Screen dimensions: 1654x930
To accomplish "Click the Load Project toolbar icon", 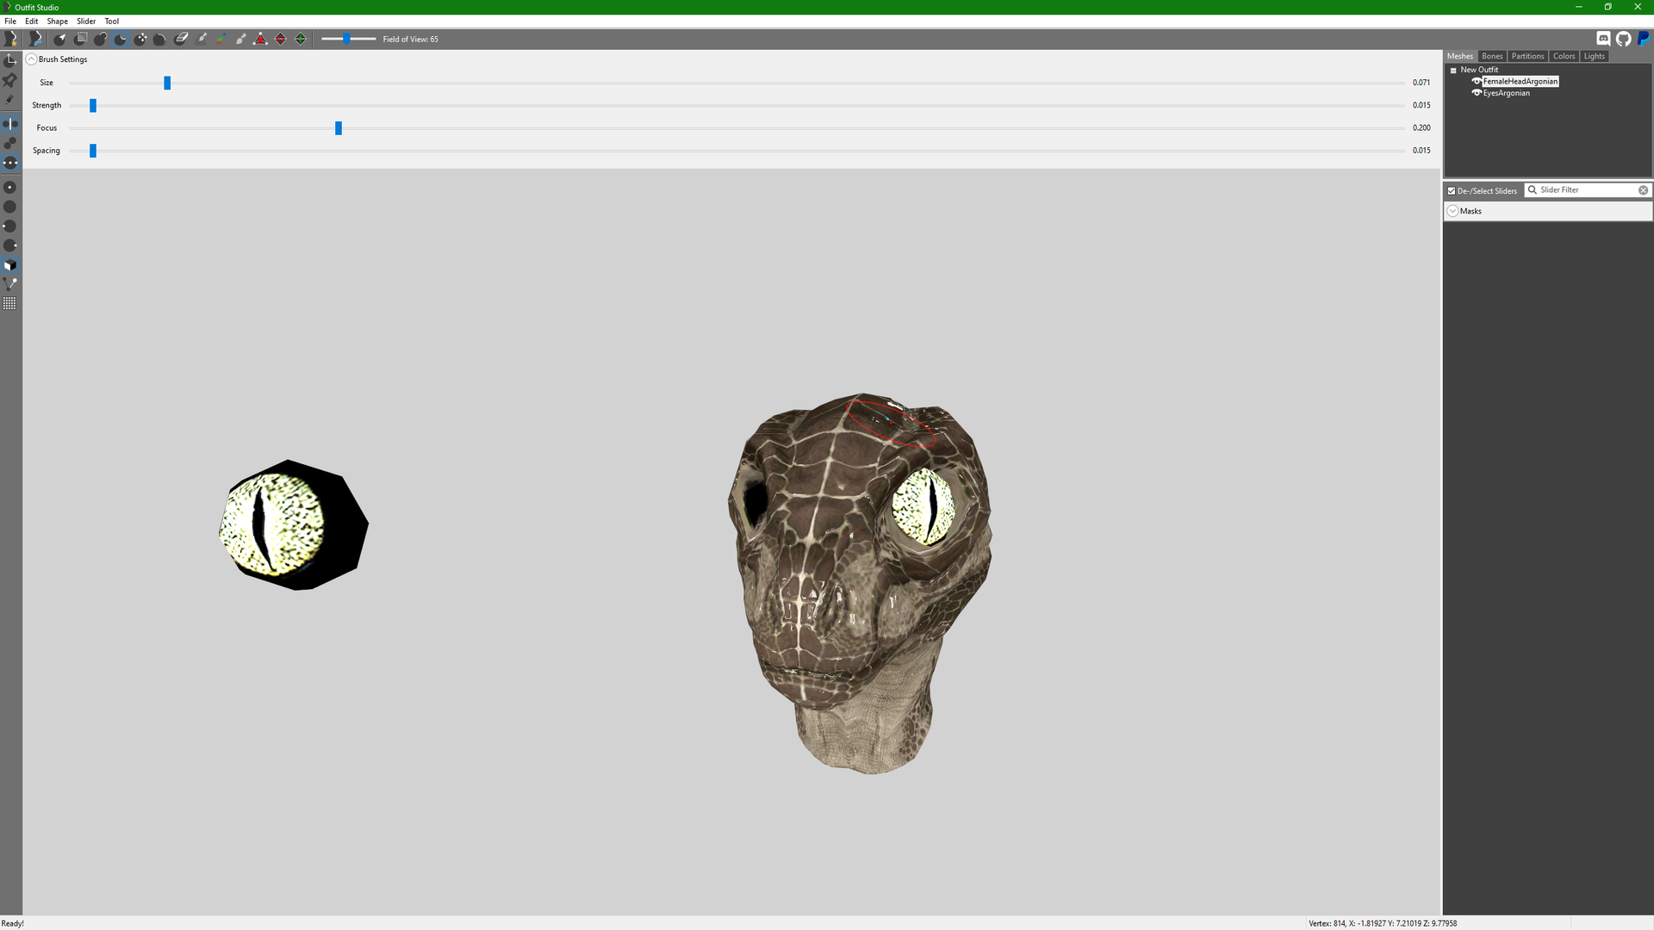I will coord(35,39).
